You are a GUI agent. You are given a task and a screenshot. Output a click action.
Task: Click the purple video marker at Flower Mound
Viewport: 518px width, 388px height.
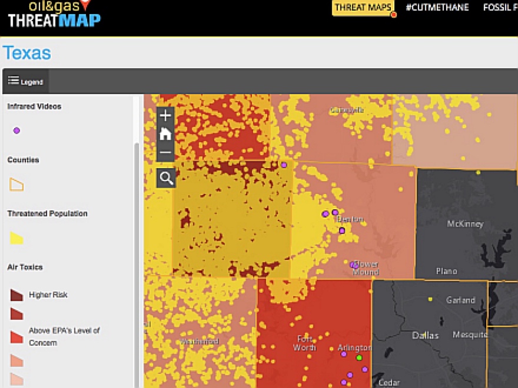click(x=354, y=265)
